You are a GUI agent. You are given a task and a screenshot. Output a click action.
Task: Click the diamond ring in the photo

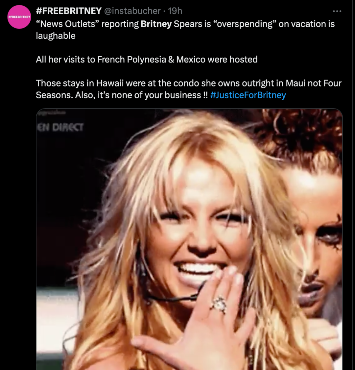(219, 305)
